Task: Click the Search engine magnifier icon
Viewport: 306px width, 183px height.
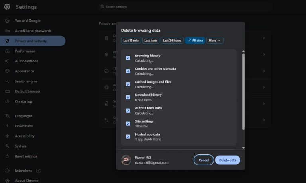Action: click(x=7, y=81)
